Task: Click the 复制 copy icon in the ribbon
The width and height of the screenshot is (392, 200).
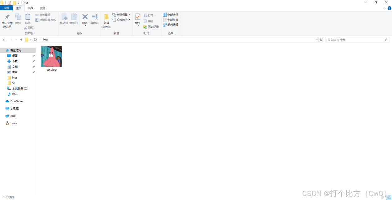Action: [18, 17]
